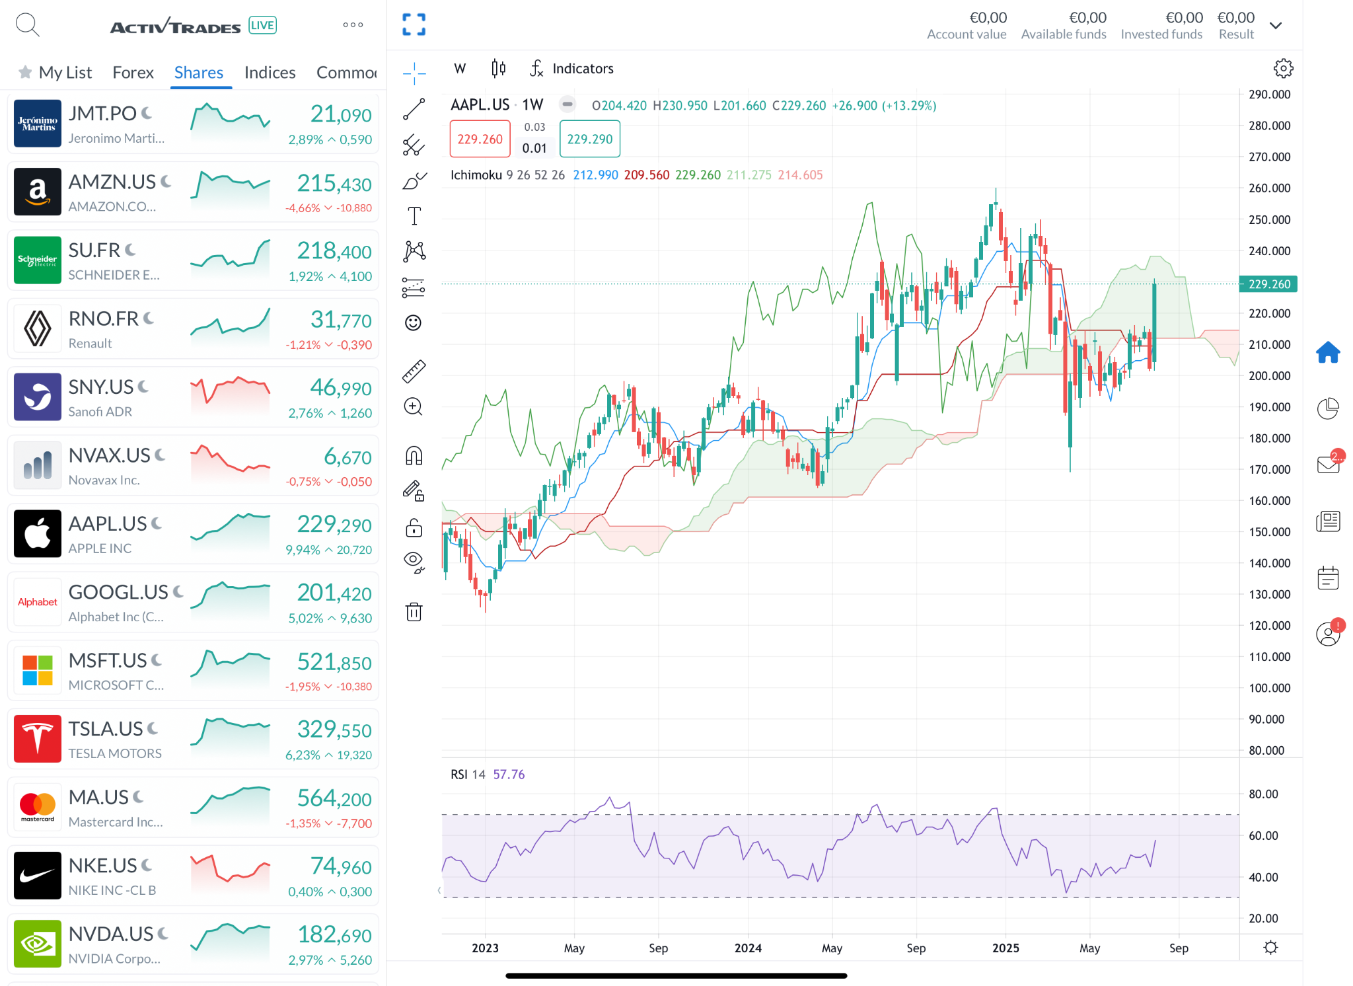
Task: Open the messages envelope icon
Action: [x=1329, y=464]
